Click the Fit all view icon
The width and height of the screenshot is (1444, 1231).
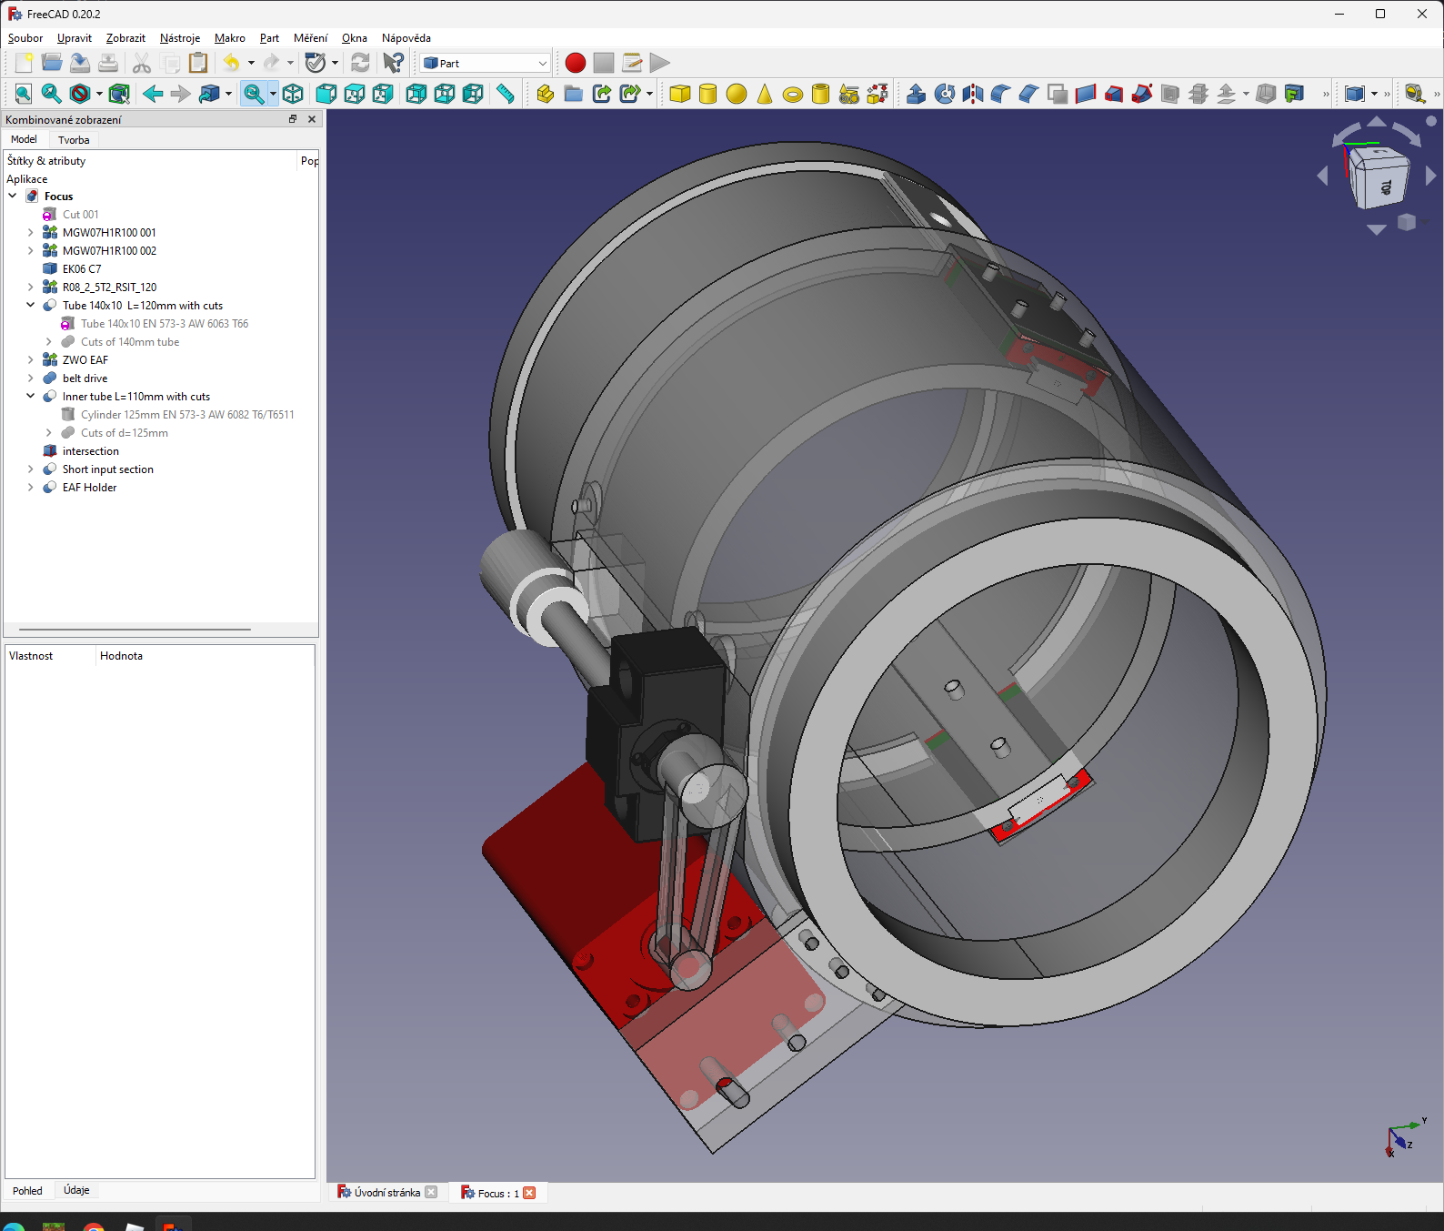24,94
